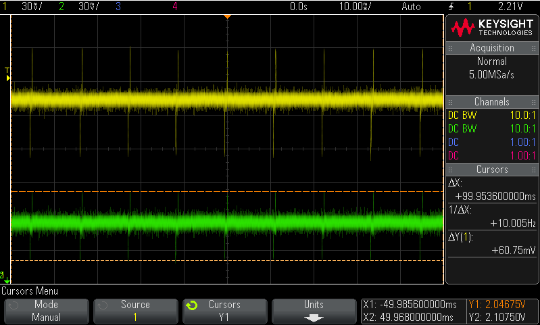Click the X1 cursor readout -49.985600000ms

point(410,305)
